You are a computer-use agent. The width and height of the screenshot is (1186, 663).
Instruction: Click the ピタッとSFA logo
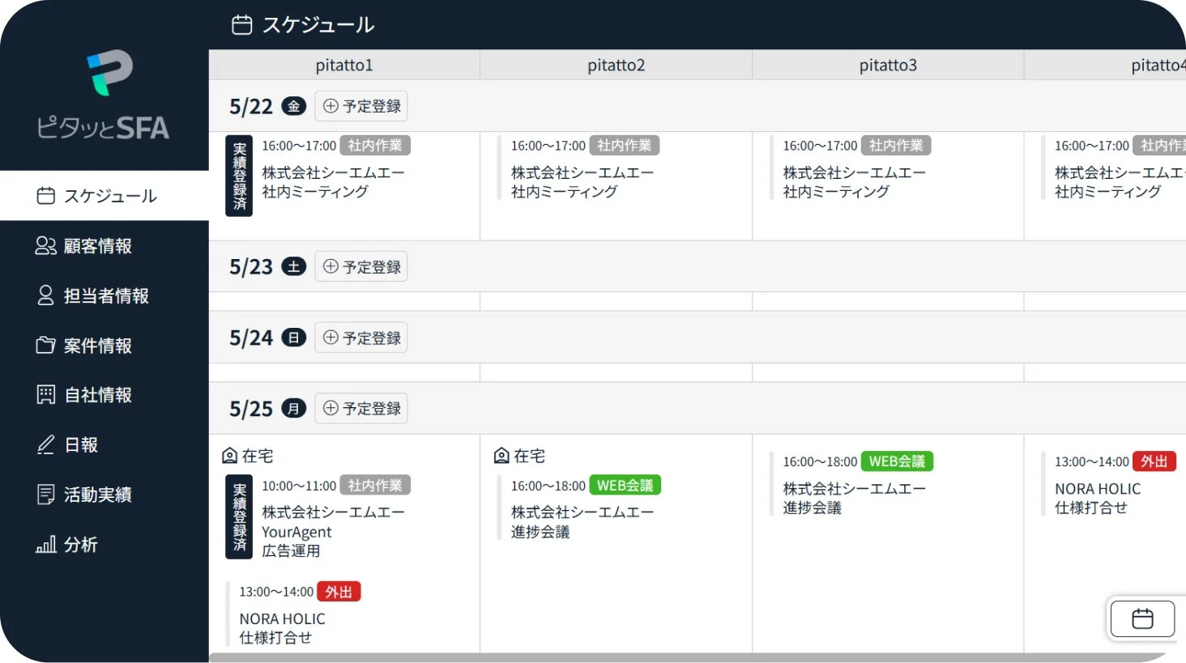pos(103,96)
